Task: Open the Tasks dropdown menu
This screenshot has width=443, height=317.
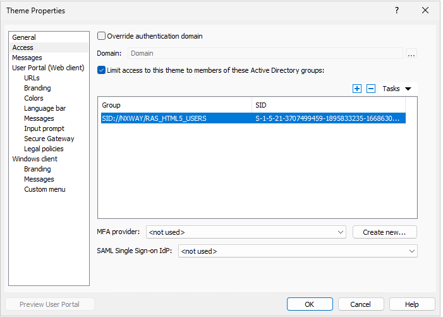Action: 396,89
